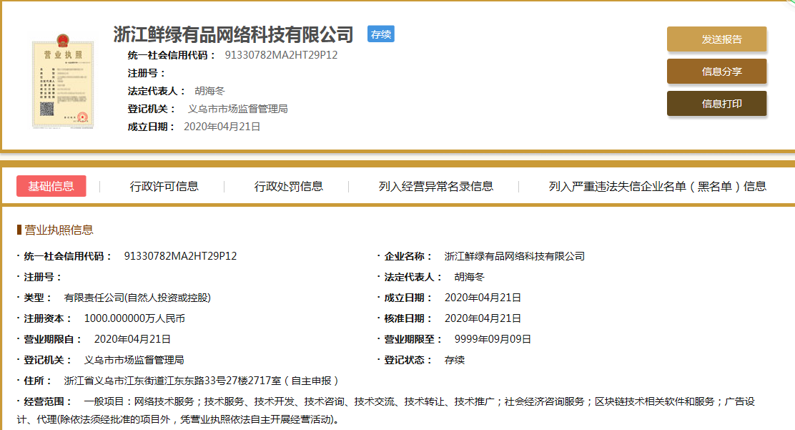This screenshot has width=795, height=430.
Task: Click the red seal on the license thumbnail
Action: 82,116
